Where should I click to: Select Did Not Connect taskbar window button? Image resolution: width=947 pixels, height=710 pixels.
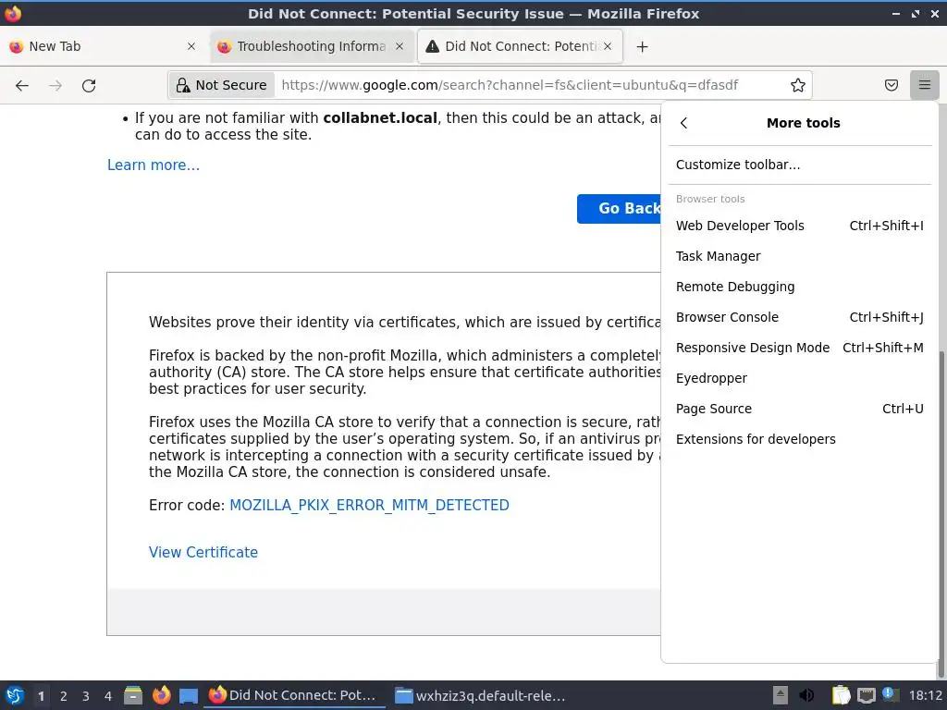point(294,695)
